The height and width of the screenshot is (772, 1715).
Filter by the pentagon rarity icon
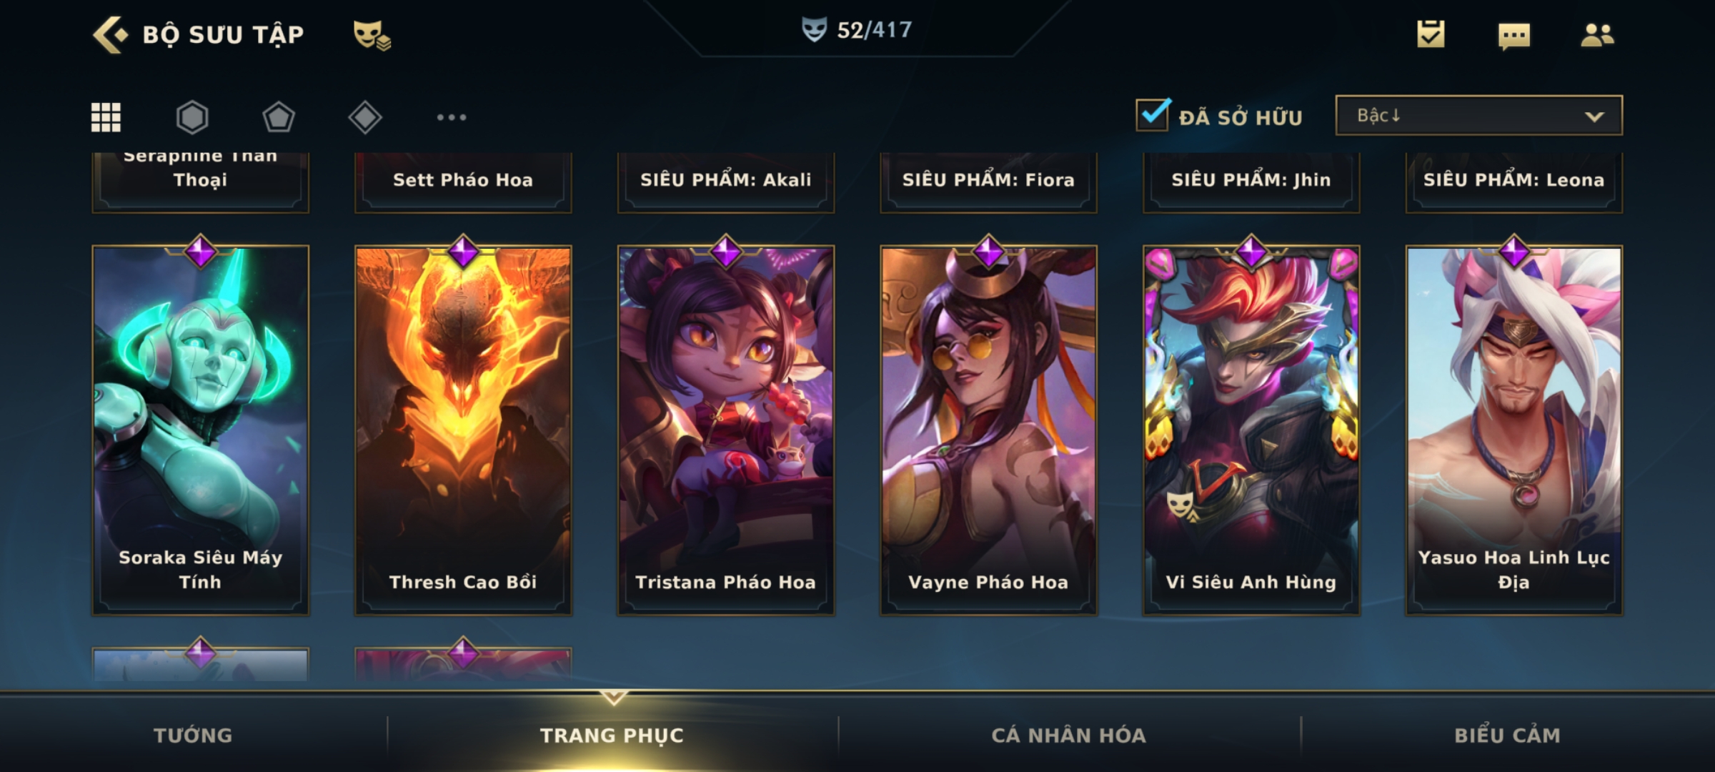click(x=279, y=117)
